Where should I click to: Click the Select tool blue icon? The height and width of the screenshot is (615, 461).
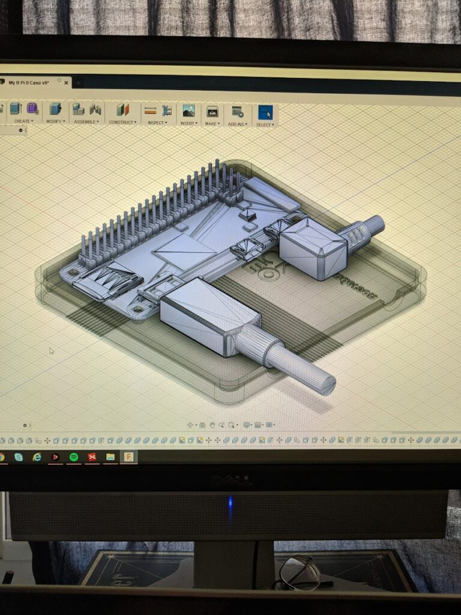coord(265,113)
